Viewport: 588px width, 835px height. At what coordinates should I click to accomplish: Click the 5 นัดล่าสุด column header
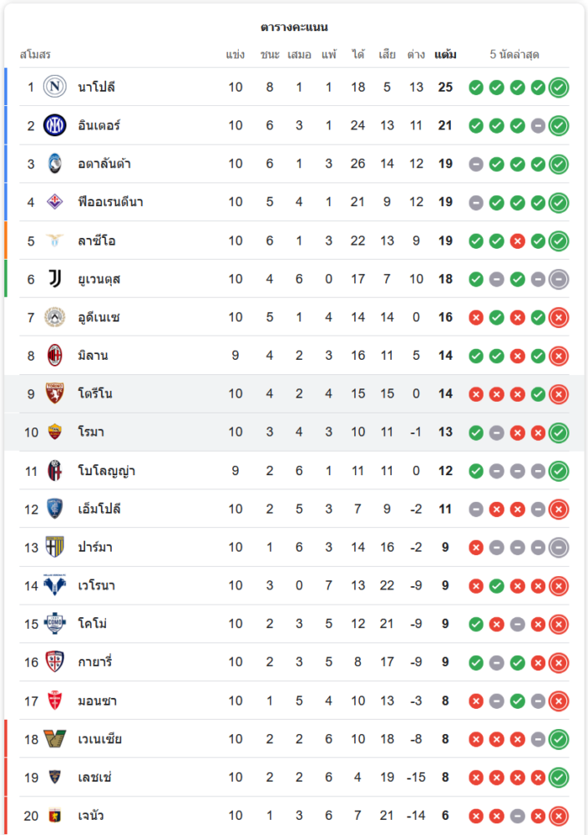[x=514, y=54]
